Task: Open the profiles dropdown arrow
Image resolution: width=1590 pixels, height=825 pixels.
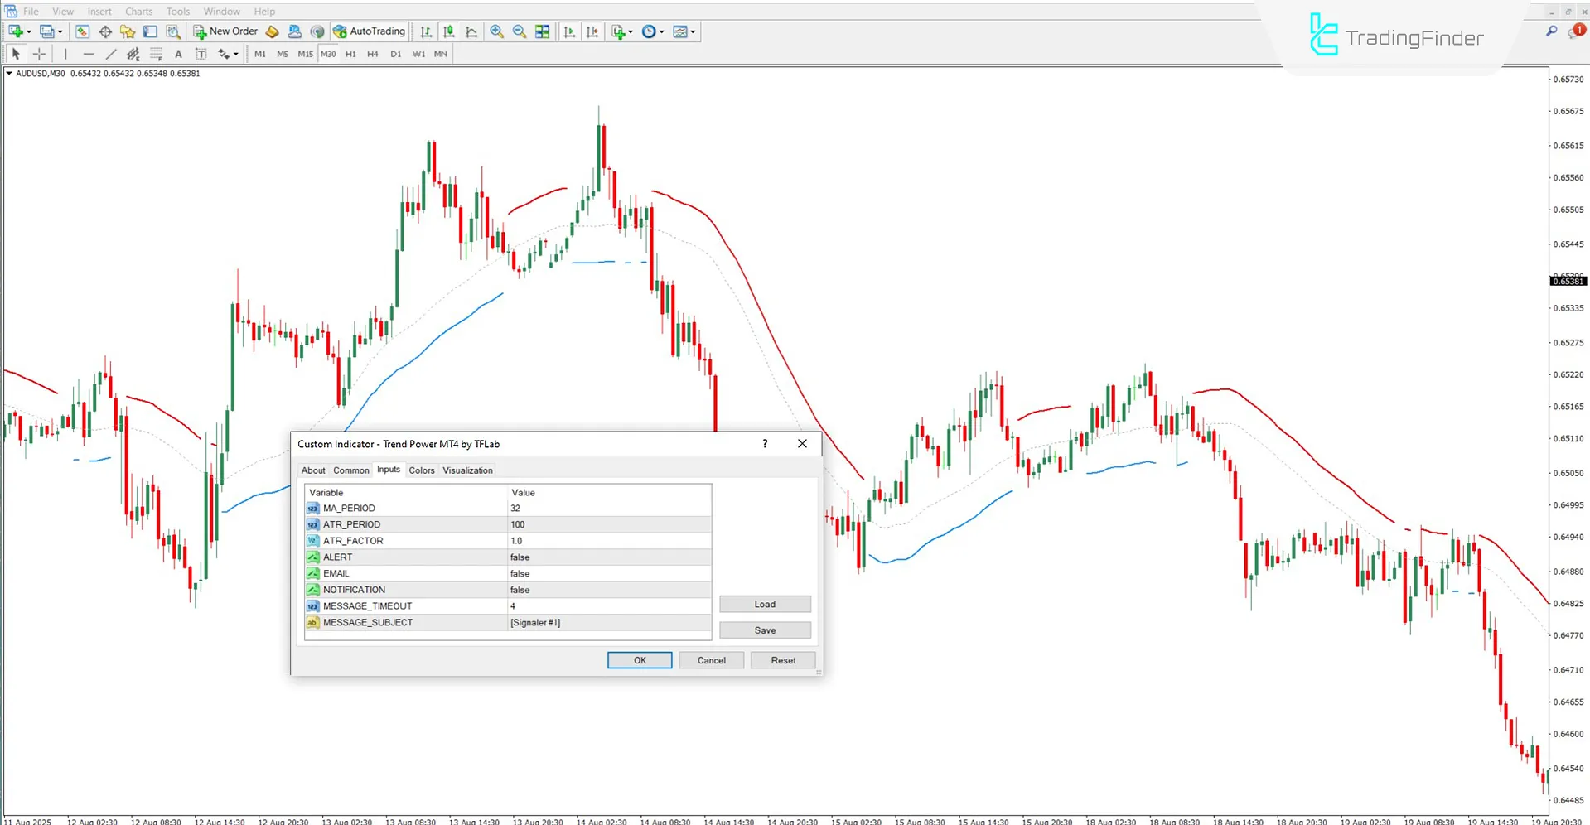Action: pos(60,31)
